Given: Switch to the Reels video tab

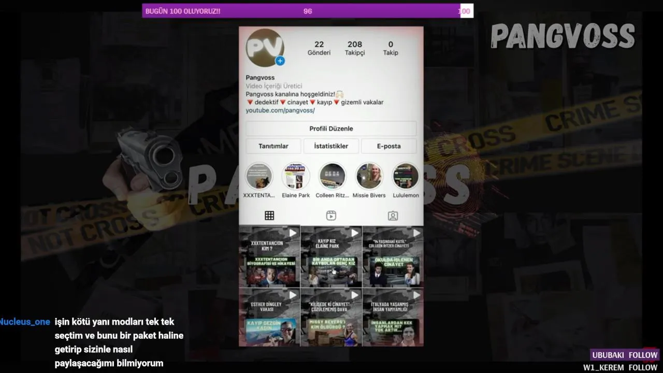Looking at the screenshot, I should click(x=331, y=216).
